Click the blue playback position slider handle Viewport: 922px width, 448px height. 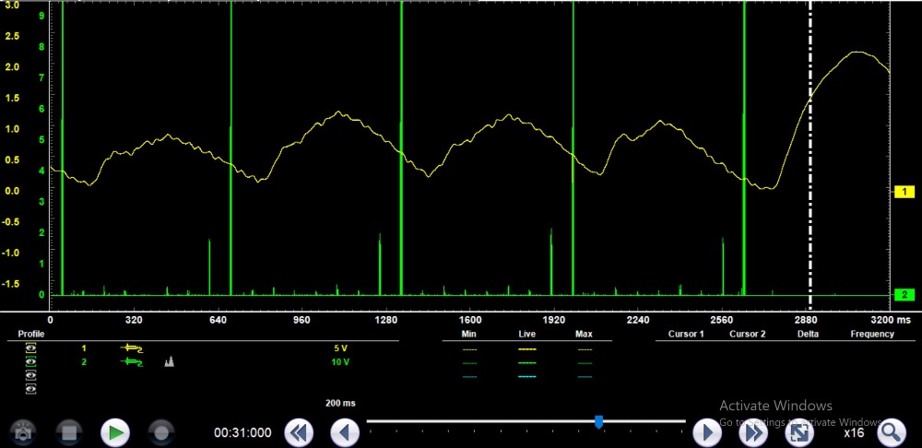click(x=598, y=421)
